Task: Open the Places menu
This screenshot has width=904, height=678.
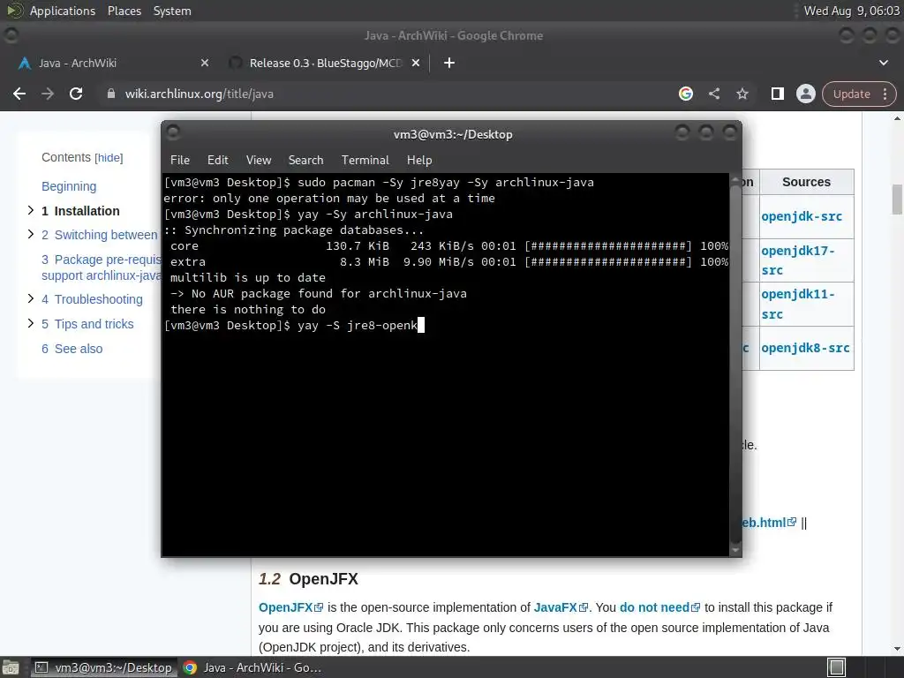Action: point(124,11)
